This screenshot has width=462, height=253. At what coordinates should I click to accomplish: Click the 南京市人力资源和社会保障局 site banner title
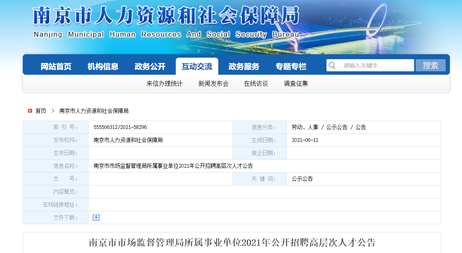pyautogui.click(x=166, y=16)
